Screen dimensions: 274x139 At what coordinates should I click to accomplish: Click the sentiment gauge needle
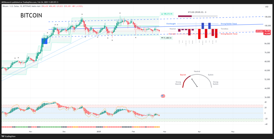[194, 83]
